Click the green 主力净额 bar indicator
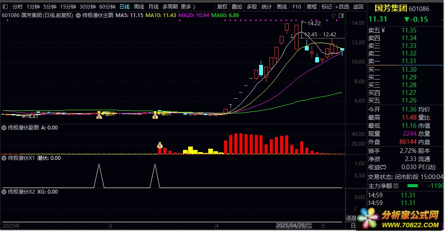The image size is (446, 232). point(413,186)
